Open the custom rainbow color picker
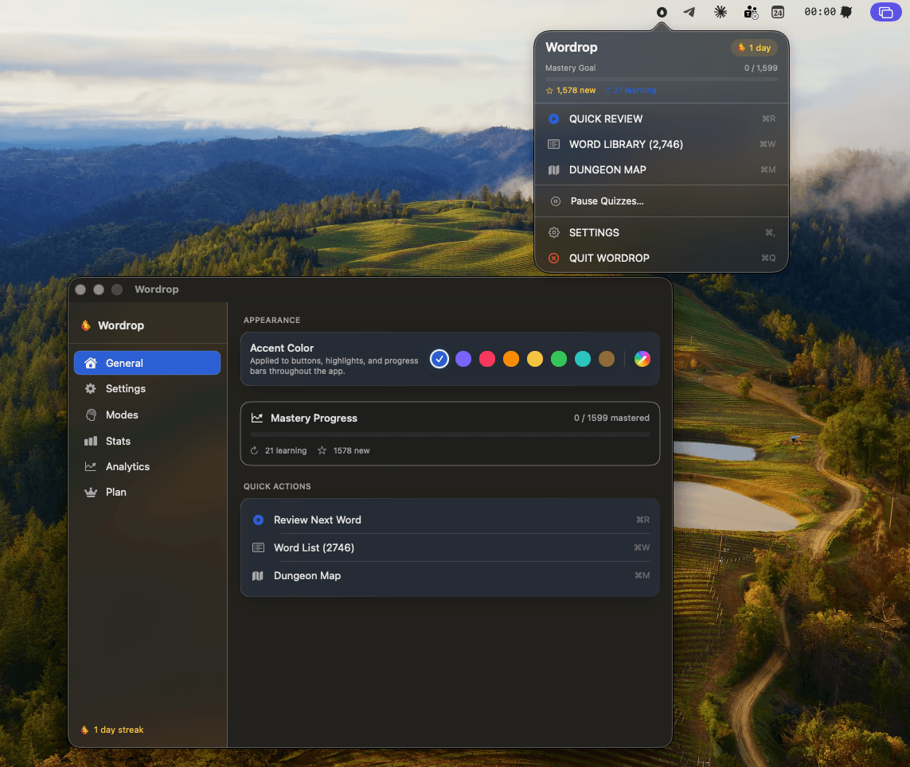910x767 pixels. click(x=642, y=359)
